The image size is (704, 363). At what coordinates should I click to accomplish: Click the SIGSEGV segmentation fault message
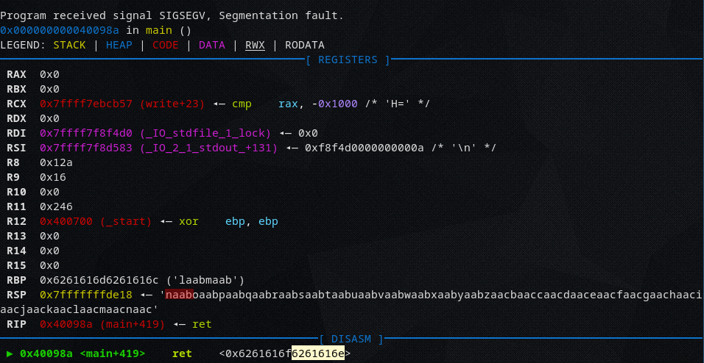click(x=172, y=15)
